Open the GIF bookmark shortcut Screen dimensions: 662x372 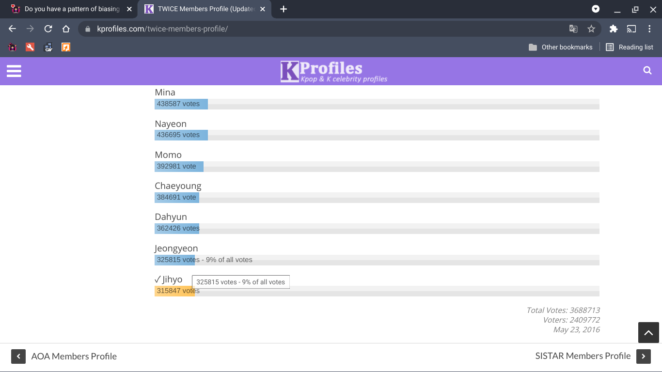(48, 47)
